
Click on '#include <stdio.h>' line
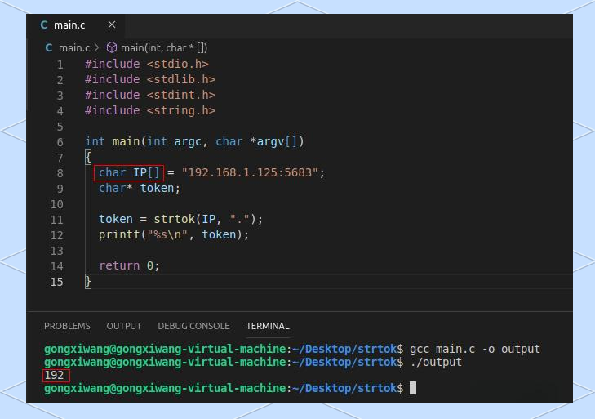click(146, 64)
